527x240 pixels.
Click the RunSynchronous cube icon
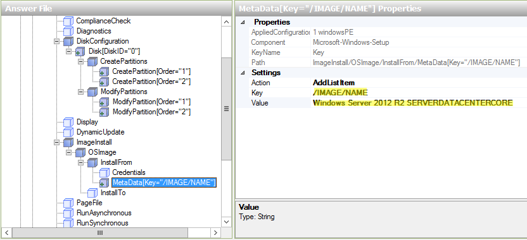(68, 223)
